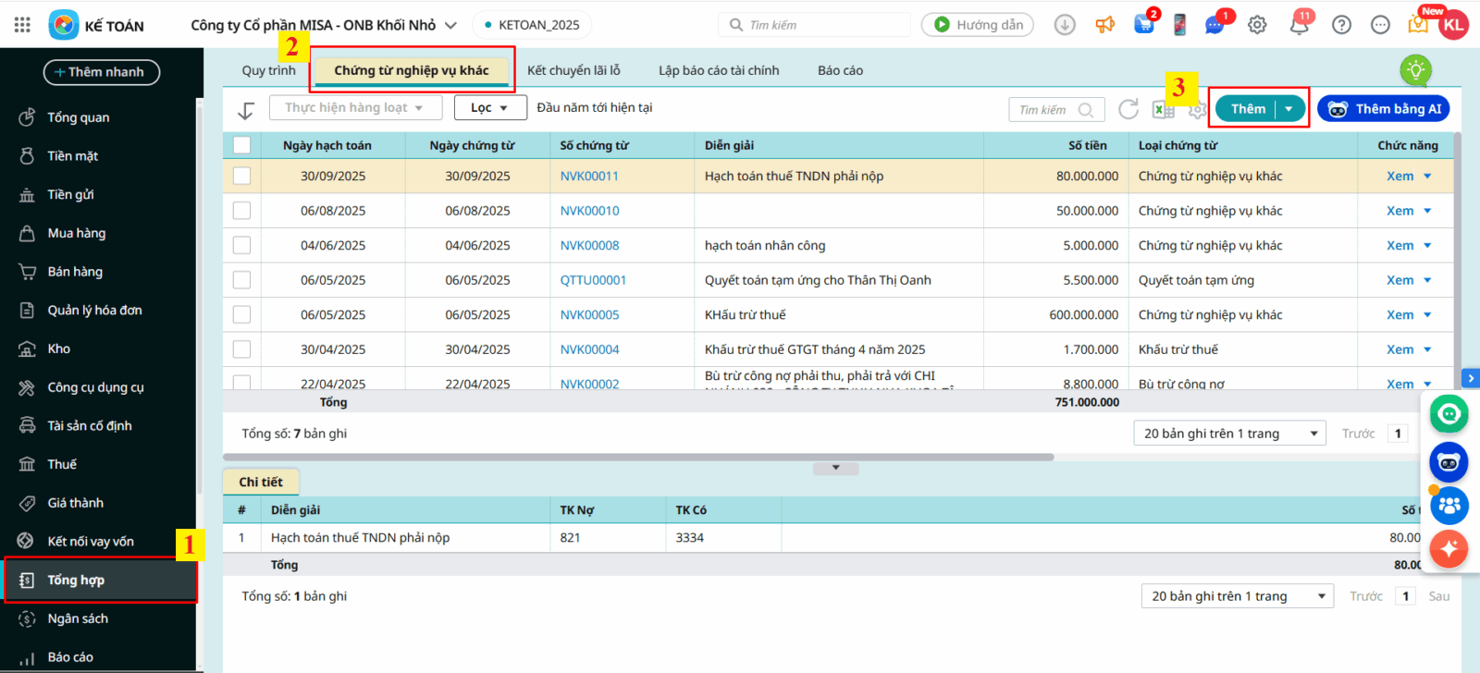Click the horizontal scrollbar under the grid
Screen dimensions: 1480x673
638,457
